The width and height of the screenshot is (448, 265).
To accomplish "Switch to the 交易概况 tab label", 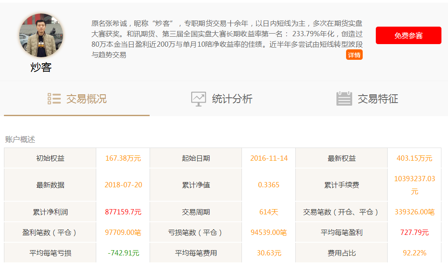I will pos(86,99).
